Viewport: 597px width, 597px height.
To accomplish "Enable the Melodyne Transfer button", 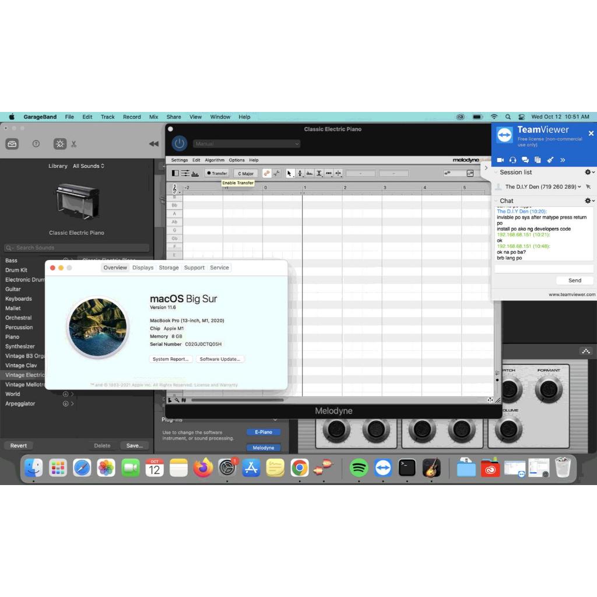I will [216, 173].
